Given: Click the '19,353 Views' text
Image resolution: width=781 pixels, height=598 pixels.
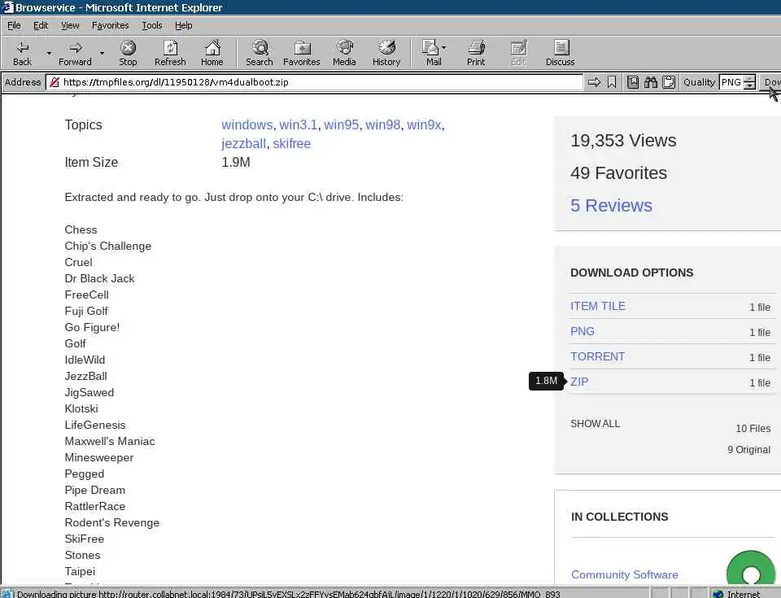Looking at the screenshot, I should pyautogui.click(x=623, y=141).
